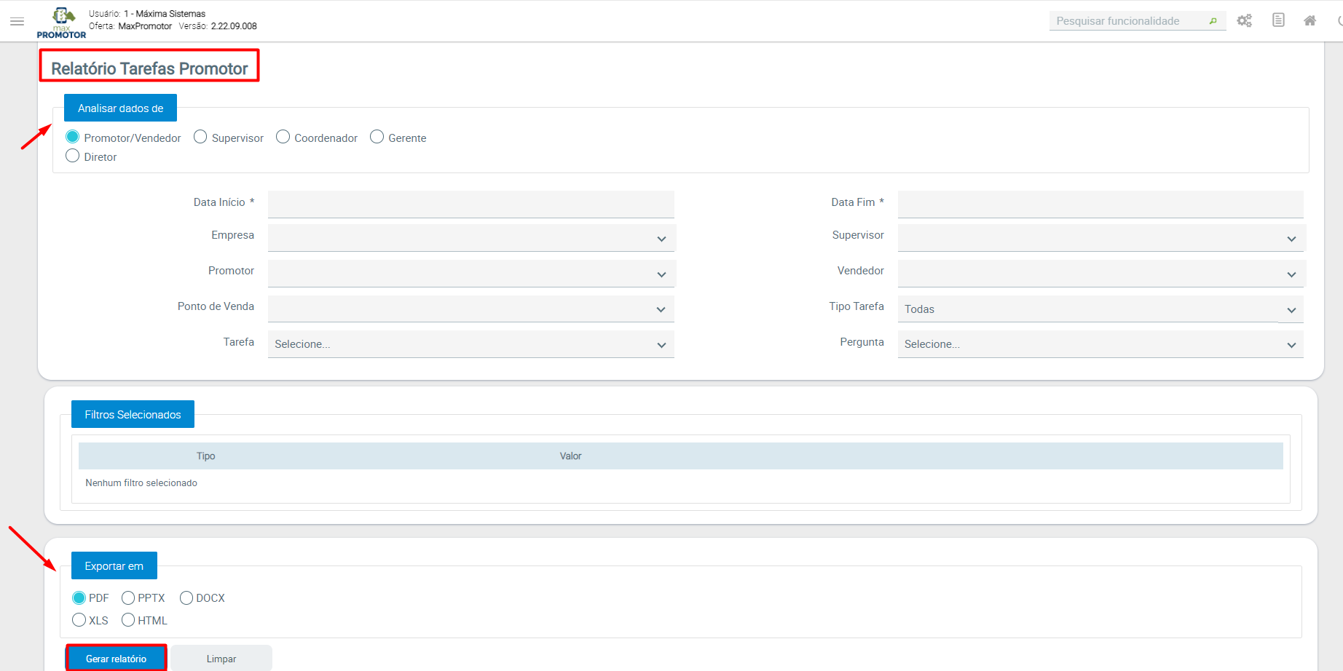This screenshot has height=671, width=1343.
Task: Choose the Gerente radio option
Action: [x=377, y=137]
